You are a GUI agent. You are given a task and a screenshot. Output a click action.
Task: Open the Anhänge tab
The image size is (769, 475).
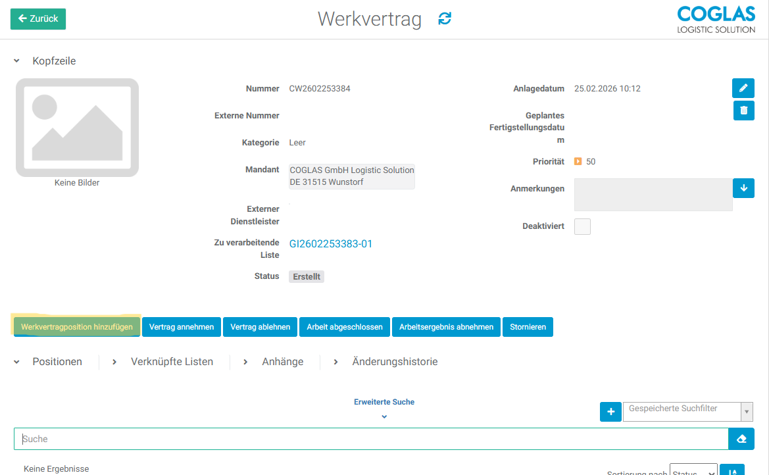(282, 362)
